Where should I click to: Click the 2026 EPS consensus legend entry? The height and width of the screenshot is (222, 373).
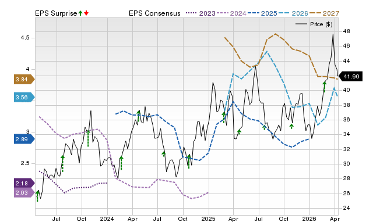point(293,13)
